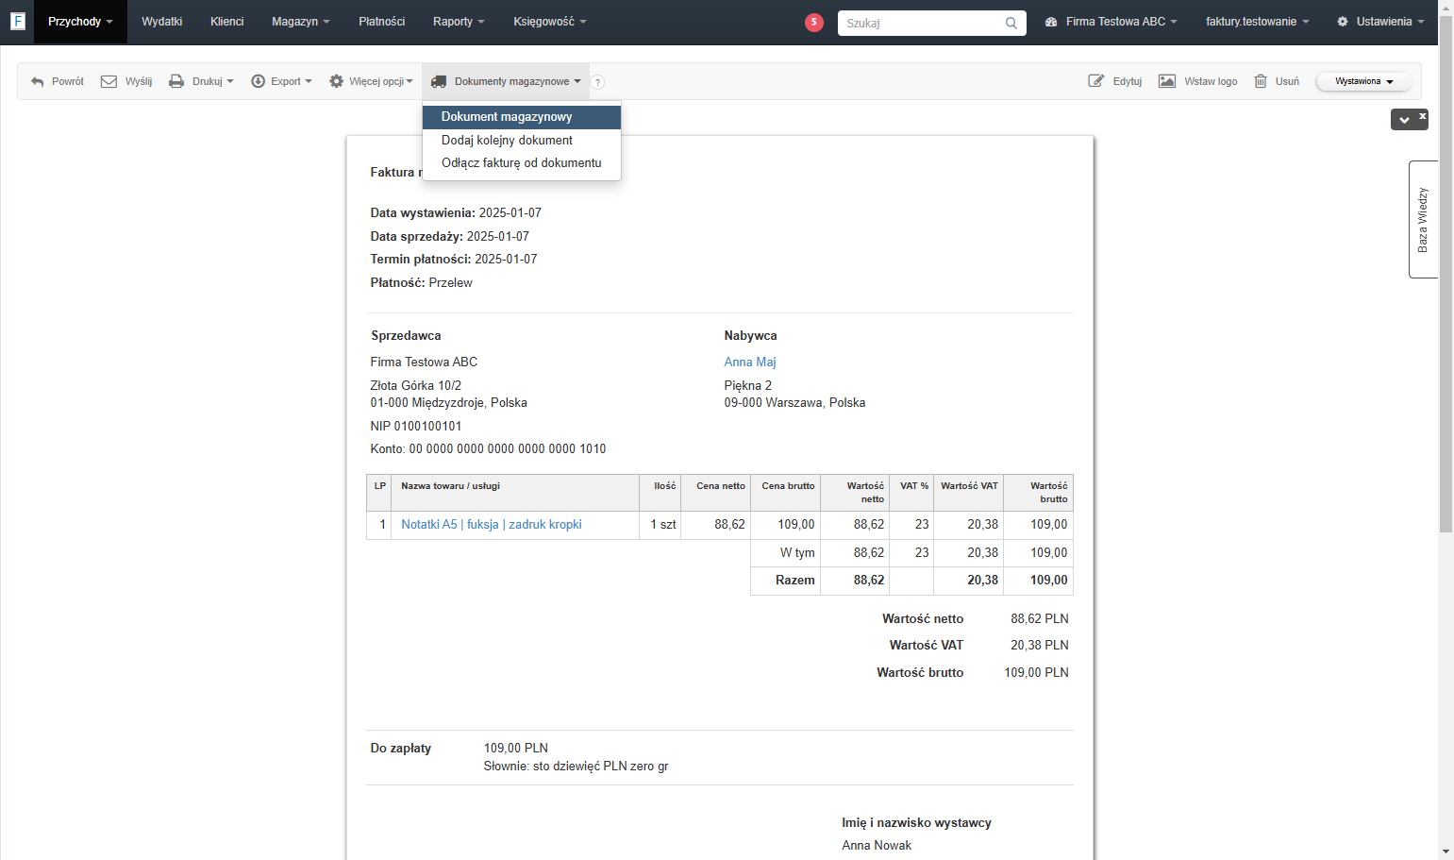Click the issuer name Anna Nowak
This screenshot has height=860, width=1454.
point(877,846)
